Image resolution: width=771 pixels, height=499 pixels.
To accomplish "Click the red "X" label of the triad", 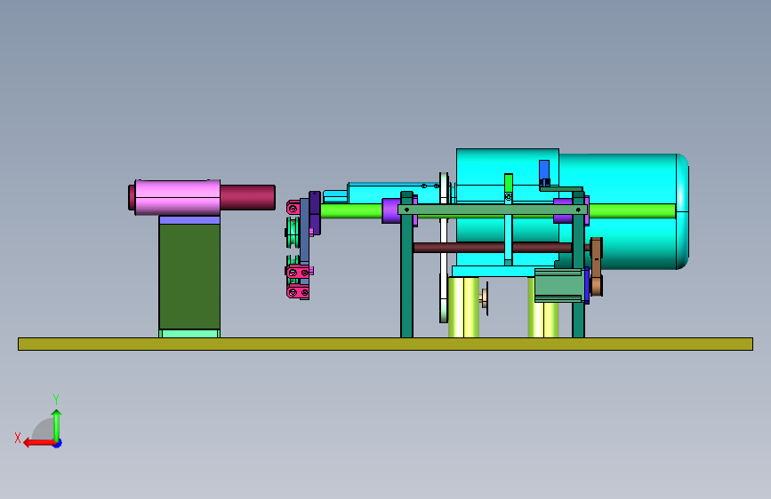I will (x=18, y=438).
